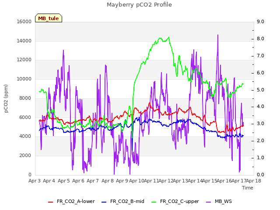This screenshot has height=210, width=280.
Task: Click the Apr 6 date label
Action: [x=78, y=181]
